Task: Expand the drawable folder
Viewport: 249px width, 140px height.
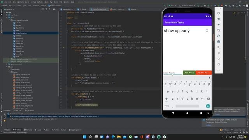Action: [9, 69]
